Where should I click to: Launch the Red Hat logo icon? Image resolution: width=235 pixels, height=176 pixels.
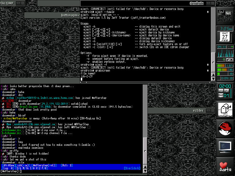pyautogui.click(x=225, y=129)
